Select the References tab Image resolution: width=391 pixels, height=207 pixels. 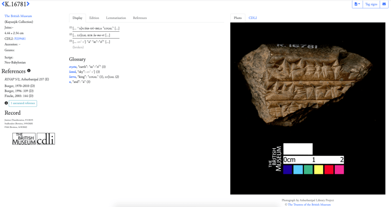click(140, 18)
